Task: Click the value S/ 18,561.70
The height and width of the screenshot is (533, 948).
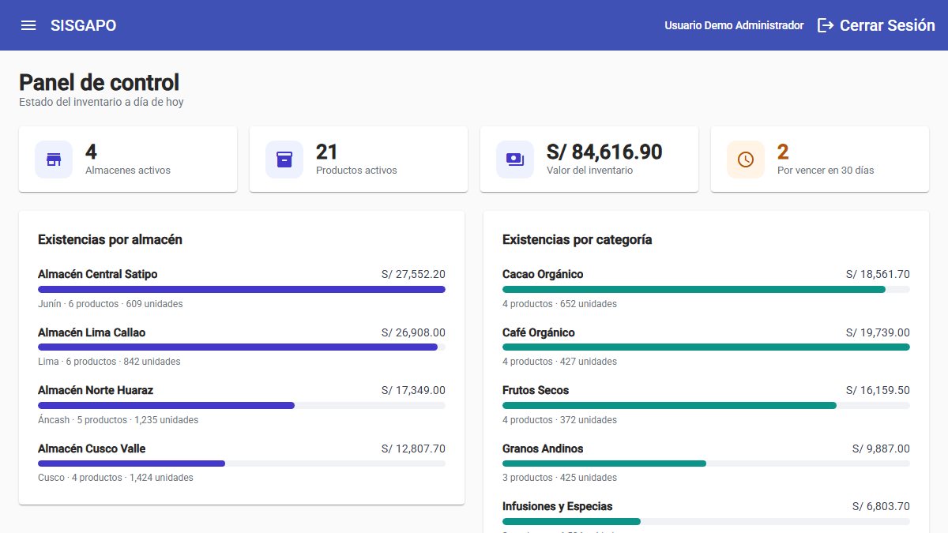Action: (878, 274)
